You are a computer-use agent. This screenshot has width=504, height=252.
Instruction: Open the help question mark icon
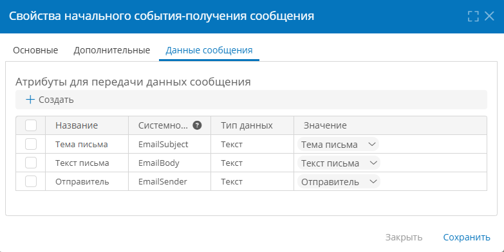(197, 125)
